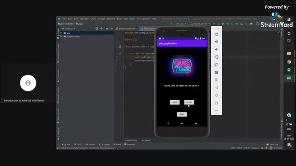Click MainActivity in editor breadcrumb
Image resolution: width=296 pixels, height=166 pixels.
point(131,140)
